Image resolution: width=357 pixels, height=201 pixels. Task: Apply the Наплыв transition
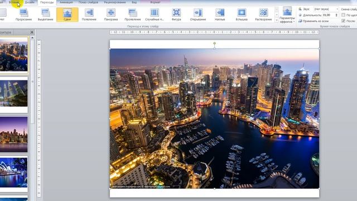click(x=220, y=15)
